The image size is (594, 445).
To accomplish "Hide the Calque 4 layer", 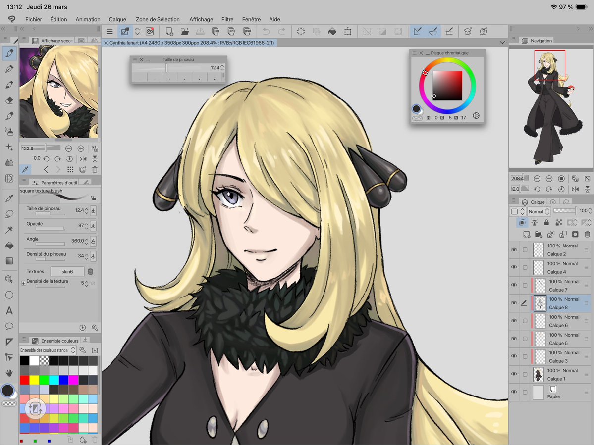I will [x=514, y=267].
